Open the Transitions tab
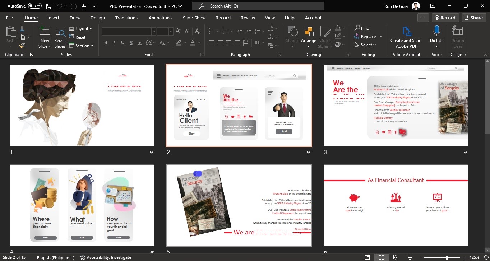 click(x=126, y=18)
